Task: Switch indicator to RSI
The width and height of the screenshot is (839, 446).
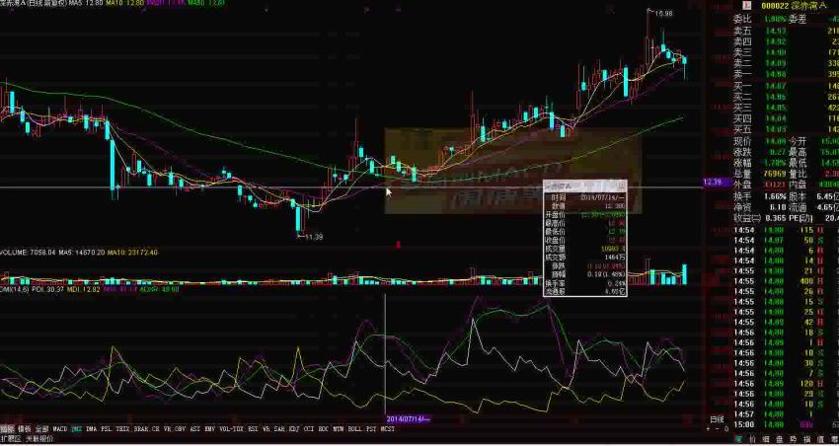Action: tap(253, 429)
